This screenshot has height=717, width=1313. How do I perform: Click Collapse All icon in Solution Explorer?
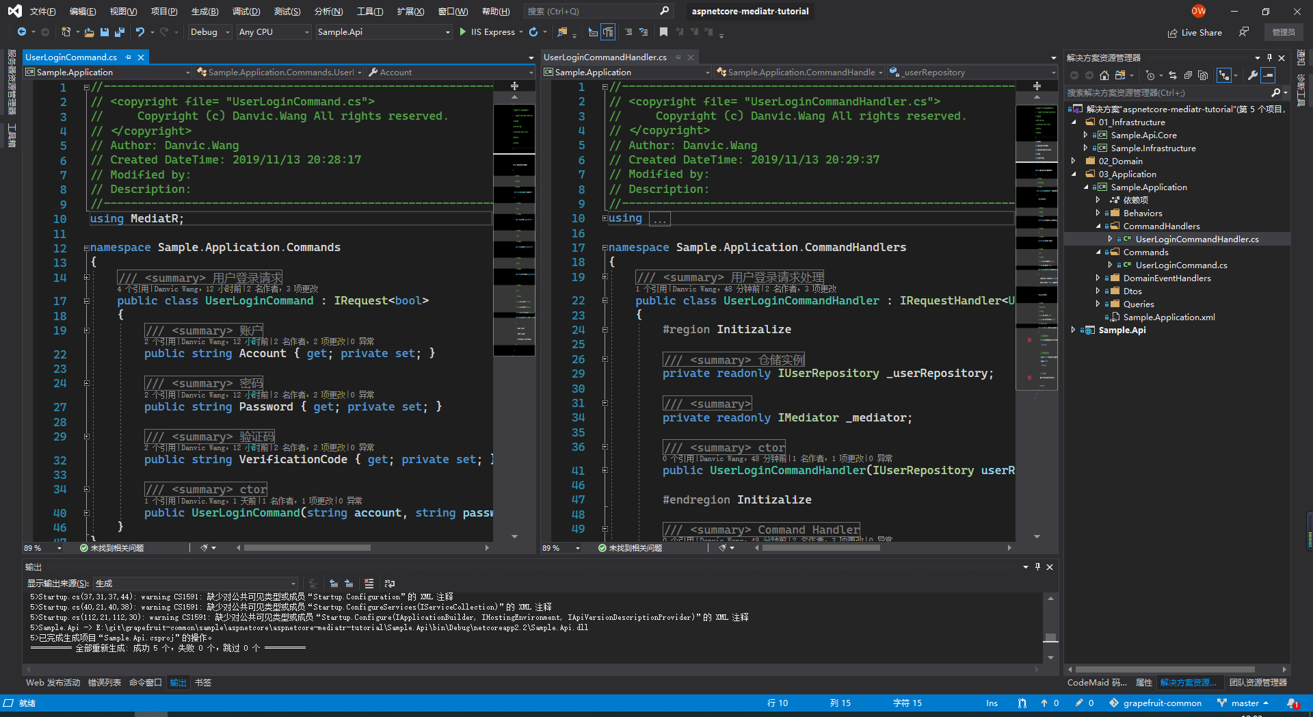point(1188,75)
